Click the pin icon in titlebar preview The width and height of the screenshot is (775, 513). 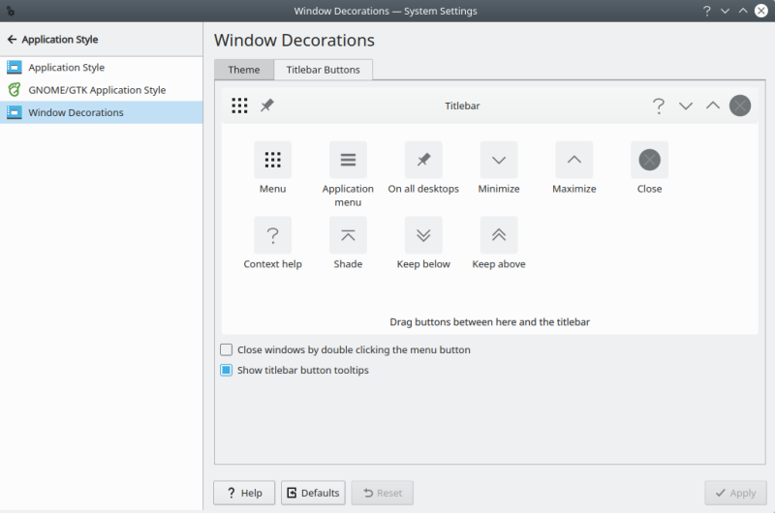pyautogui.click(x=267, y=106)
